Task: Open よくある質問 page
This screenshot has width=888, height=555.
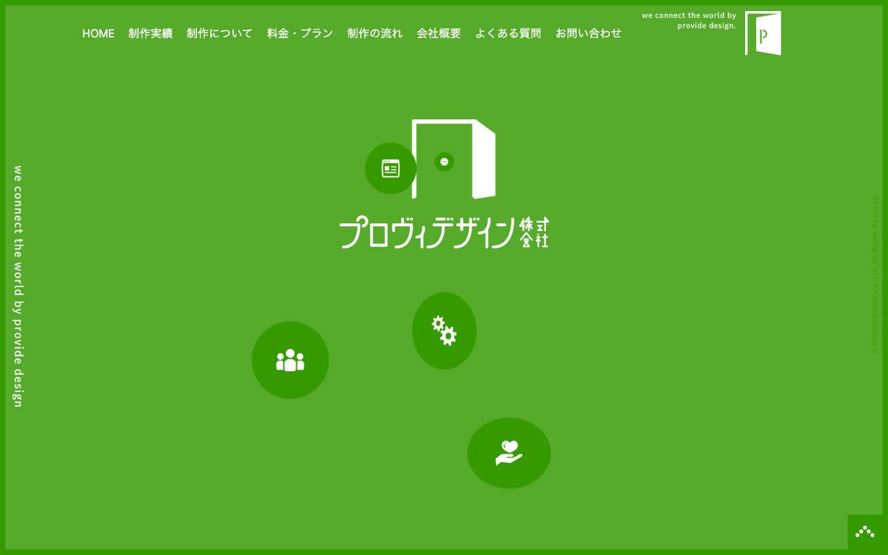Action: point(508,33)
